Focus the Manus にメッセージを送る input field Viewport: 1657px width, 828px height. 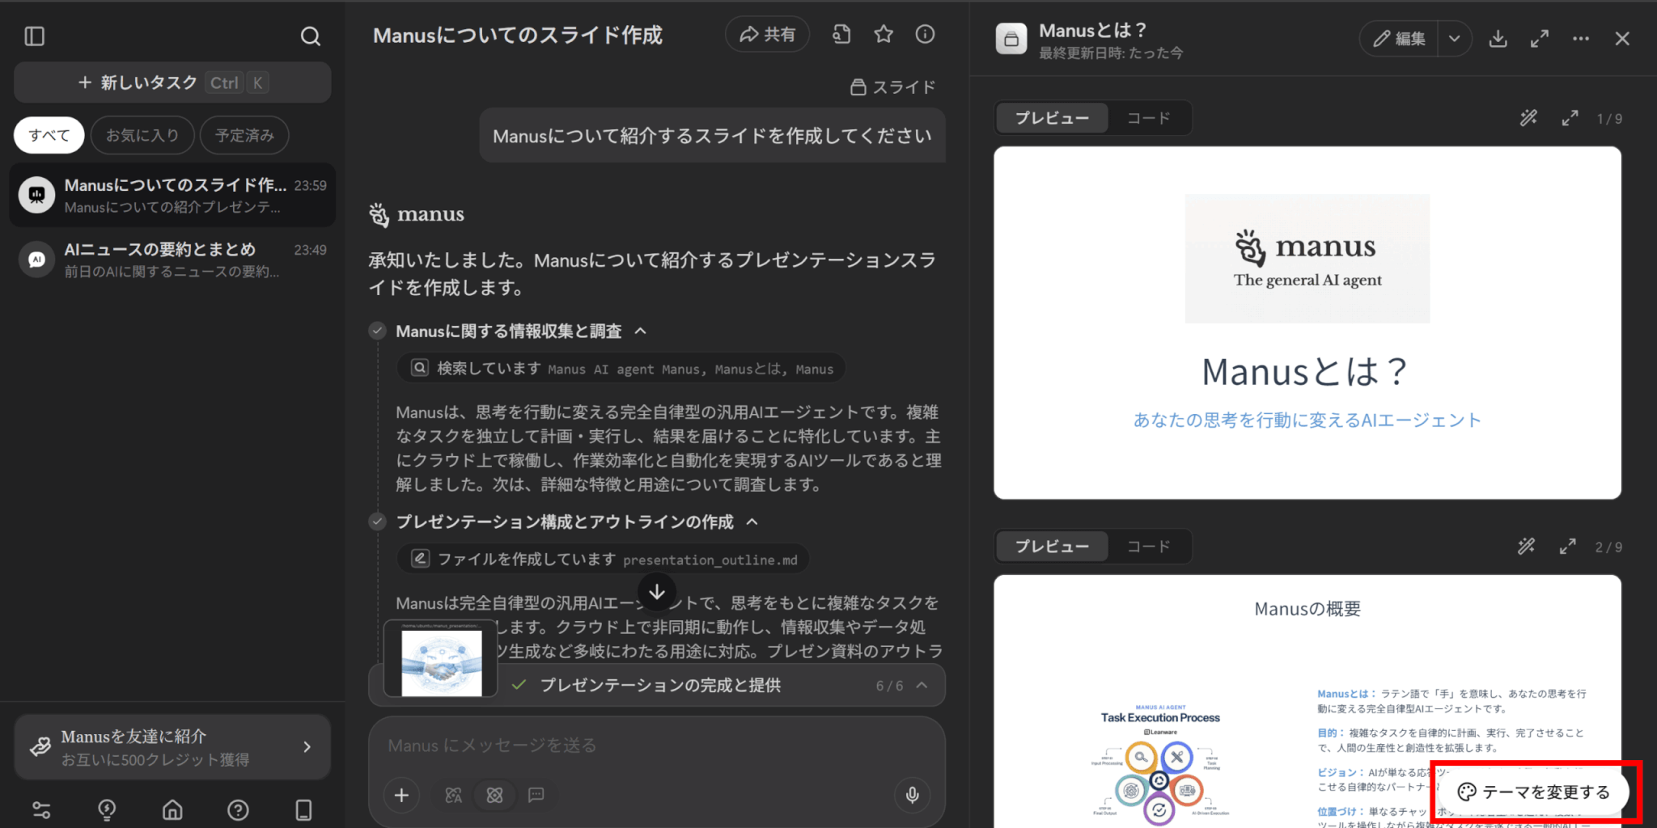tap(656, 746)
